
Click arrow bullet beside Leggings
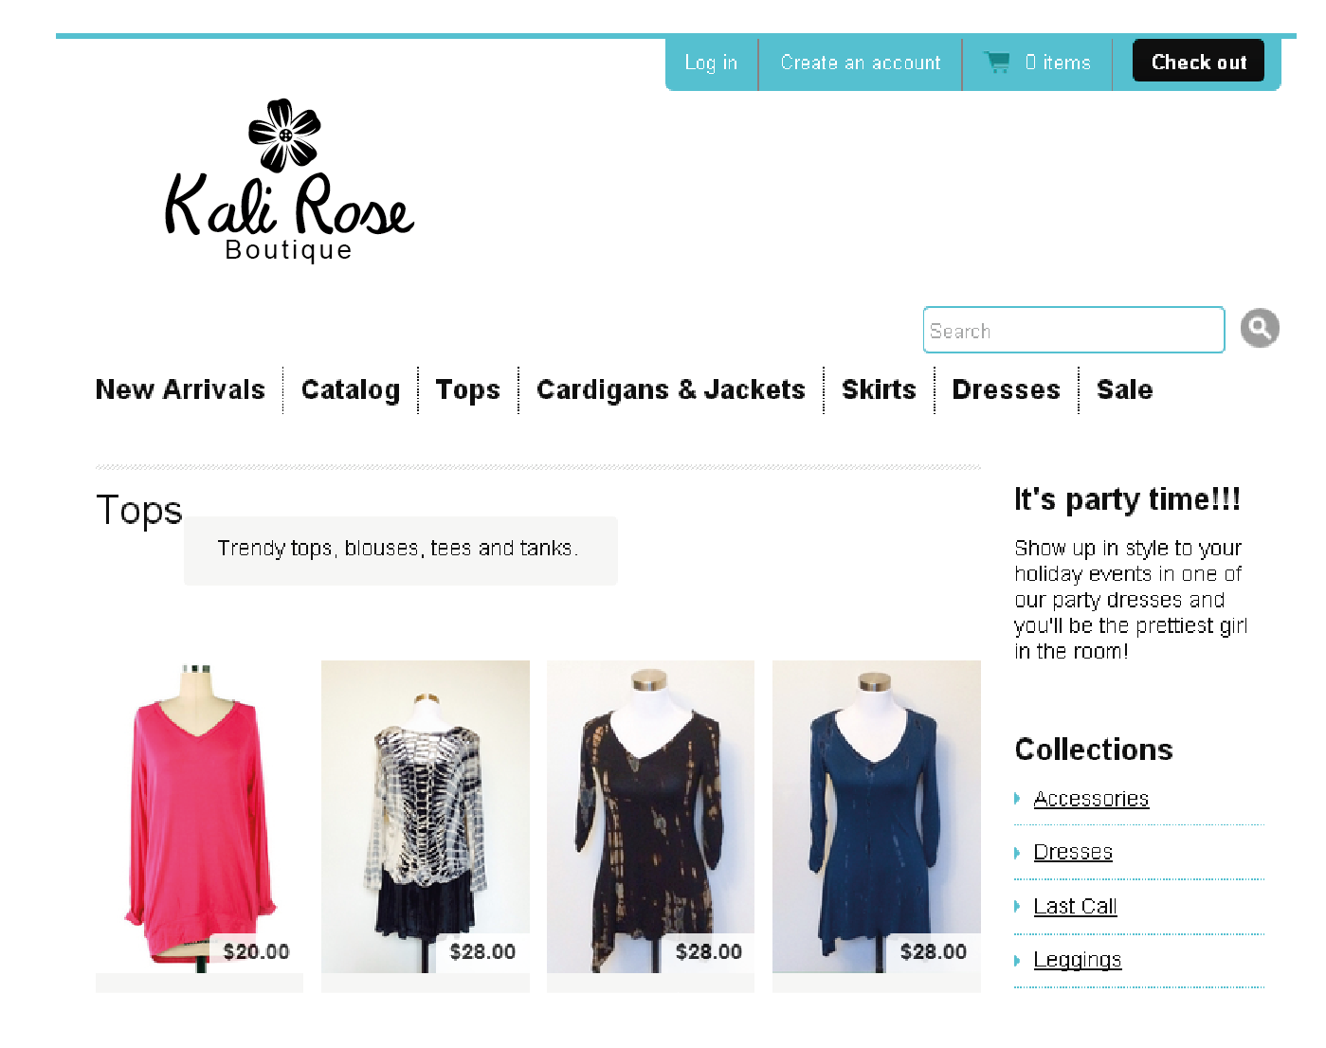(x=1017, y=961)
